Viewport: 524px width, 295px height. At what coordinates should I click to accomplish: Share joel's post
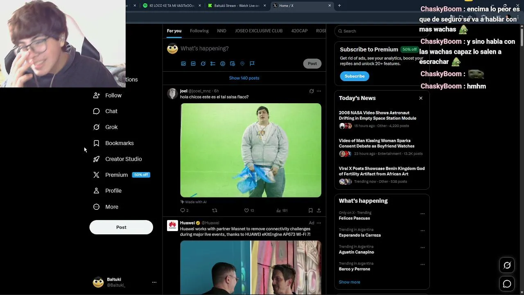[x=319, y=210]
